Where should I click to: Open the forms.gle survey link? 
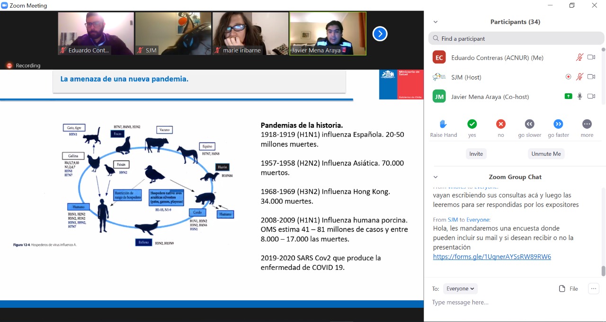492,257
